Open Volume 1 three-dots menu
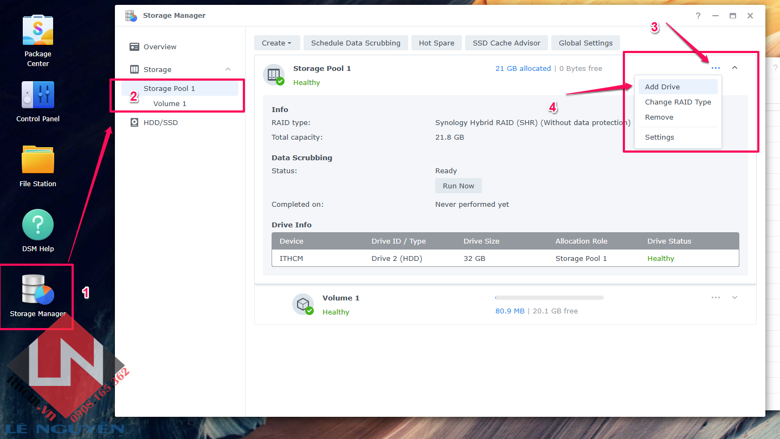Viewport: 780px width, 439px height. 716,298
